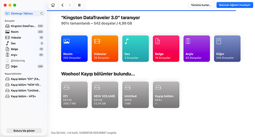Open the purple Arşiv 55 Dosyalar card
Image resolution: width=255 pixels, height=137 pixels.
(x=196, y=49)
